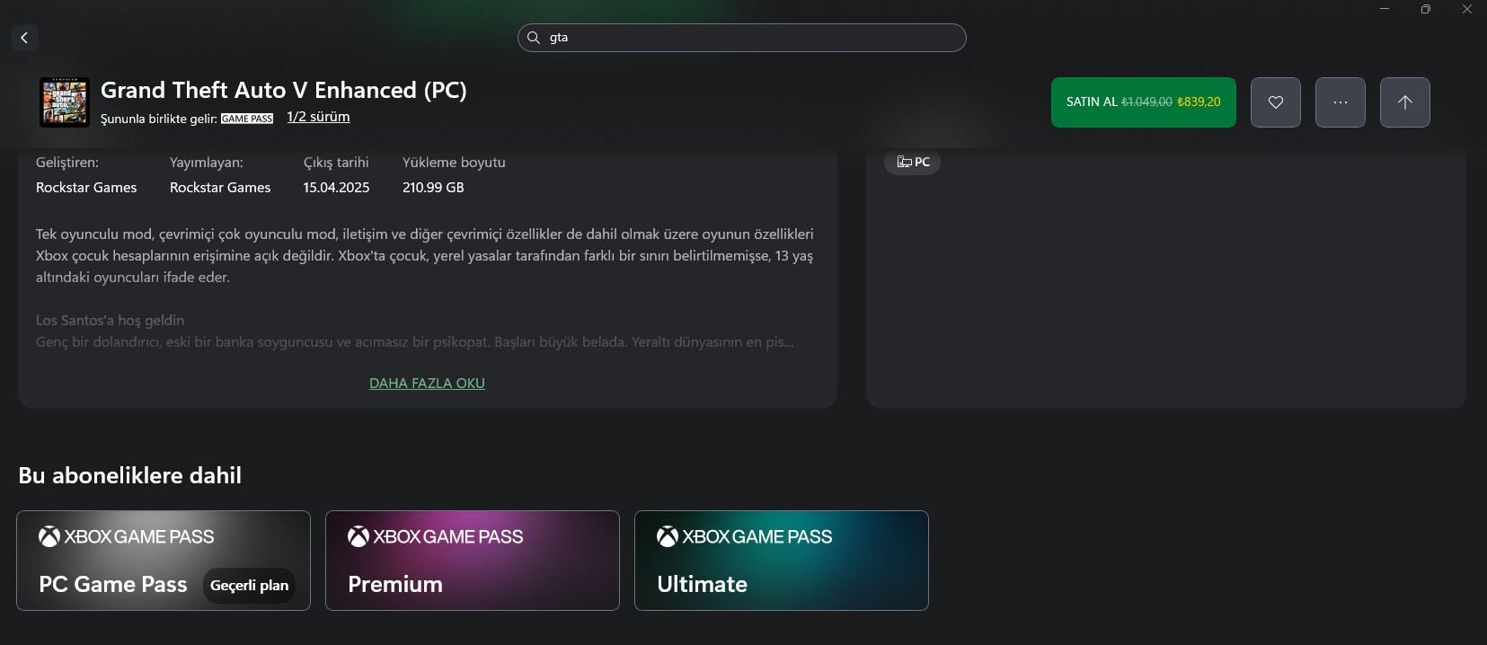Click the up arrow scroll-to-top button

(1404, 102)
